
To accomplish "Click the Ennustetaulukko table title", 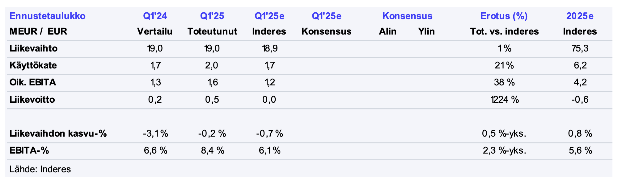I will point(48,16).
